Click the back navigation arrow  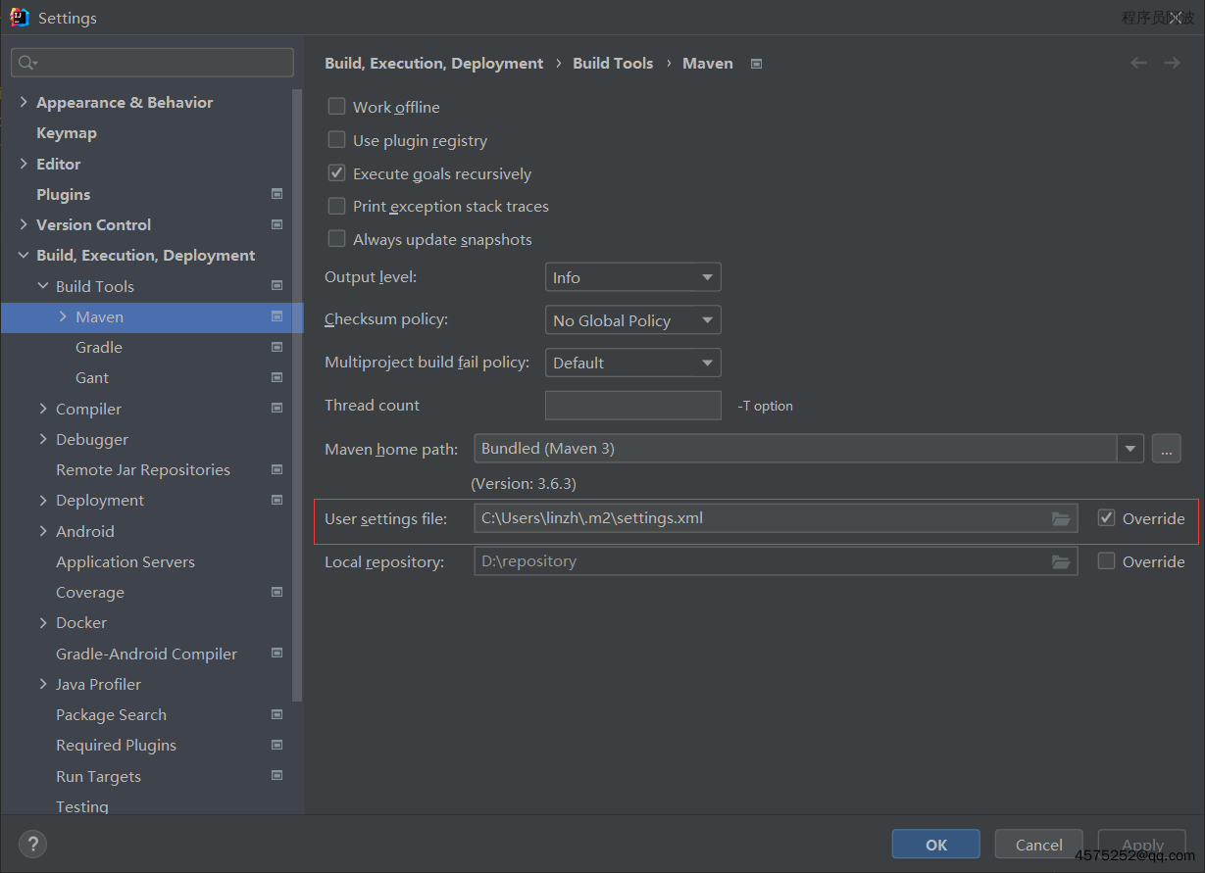1138,63
